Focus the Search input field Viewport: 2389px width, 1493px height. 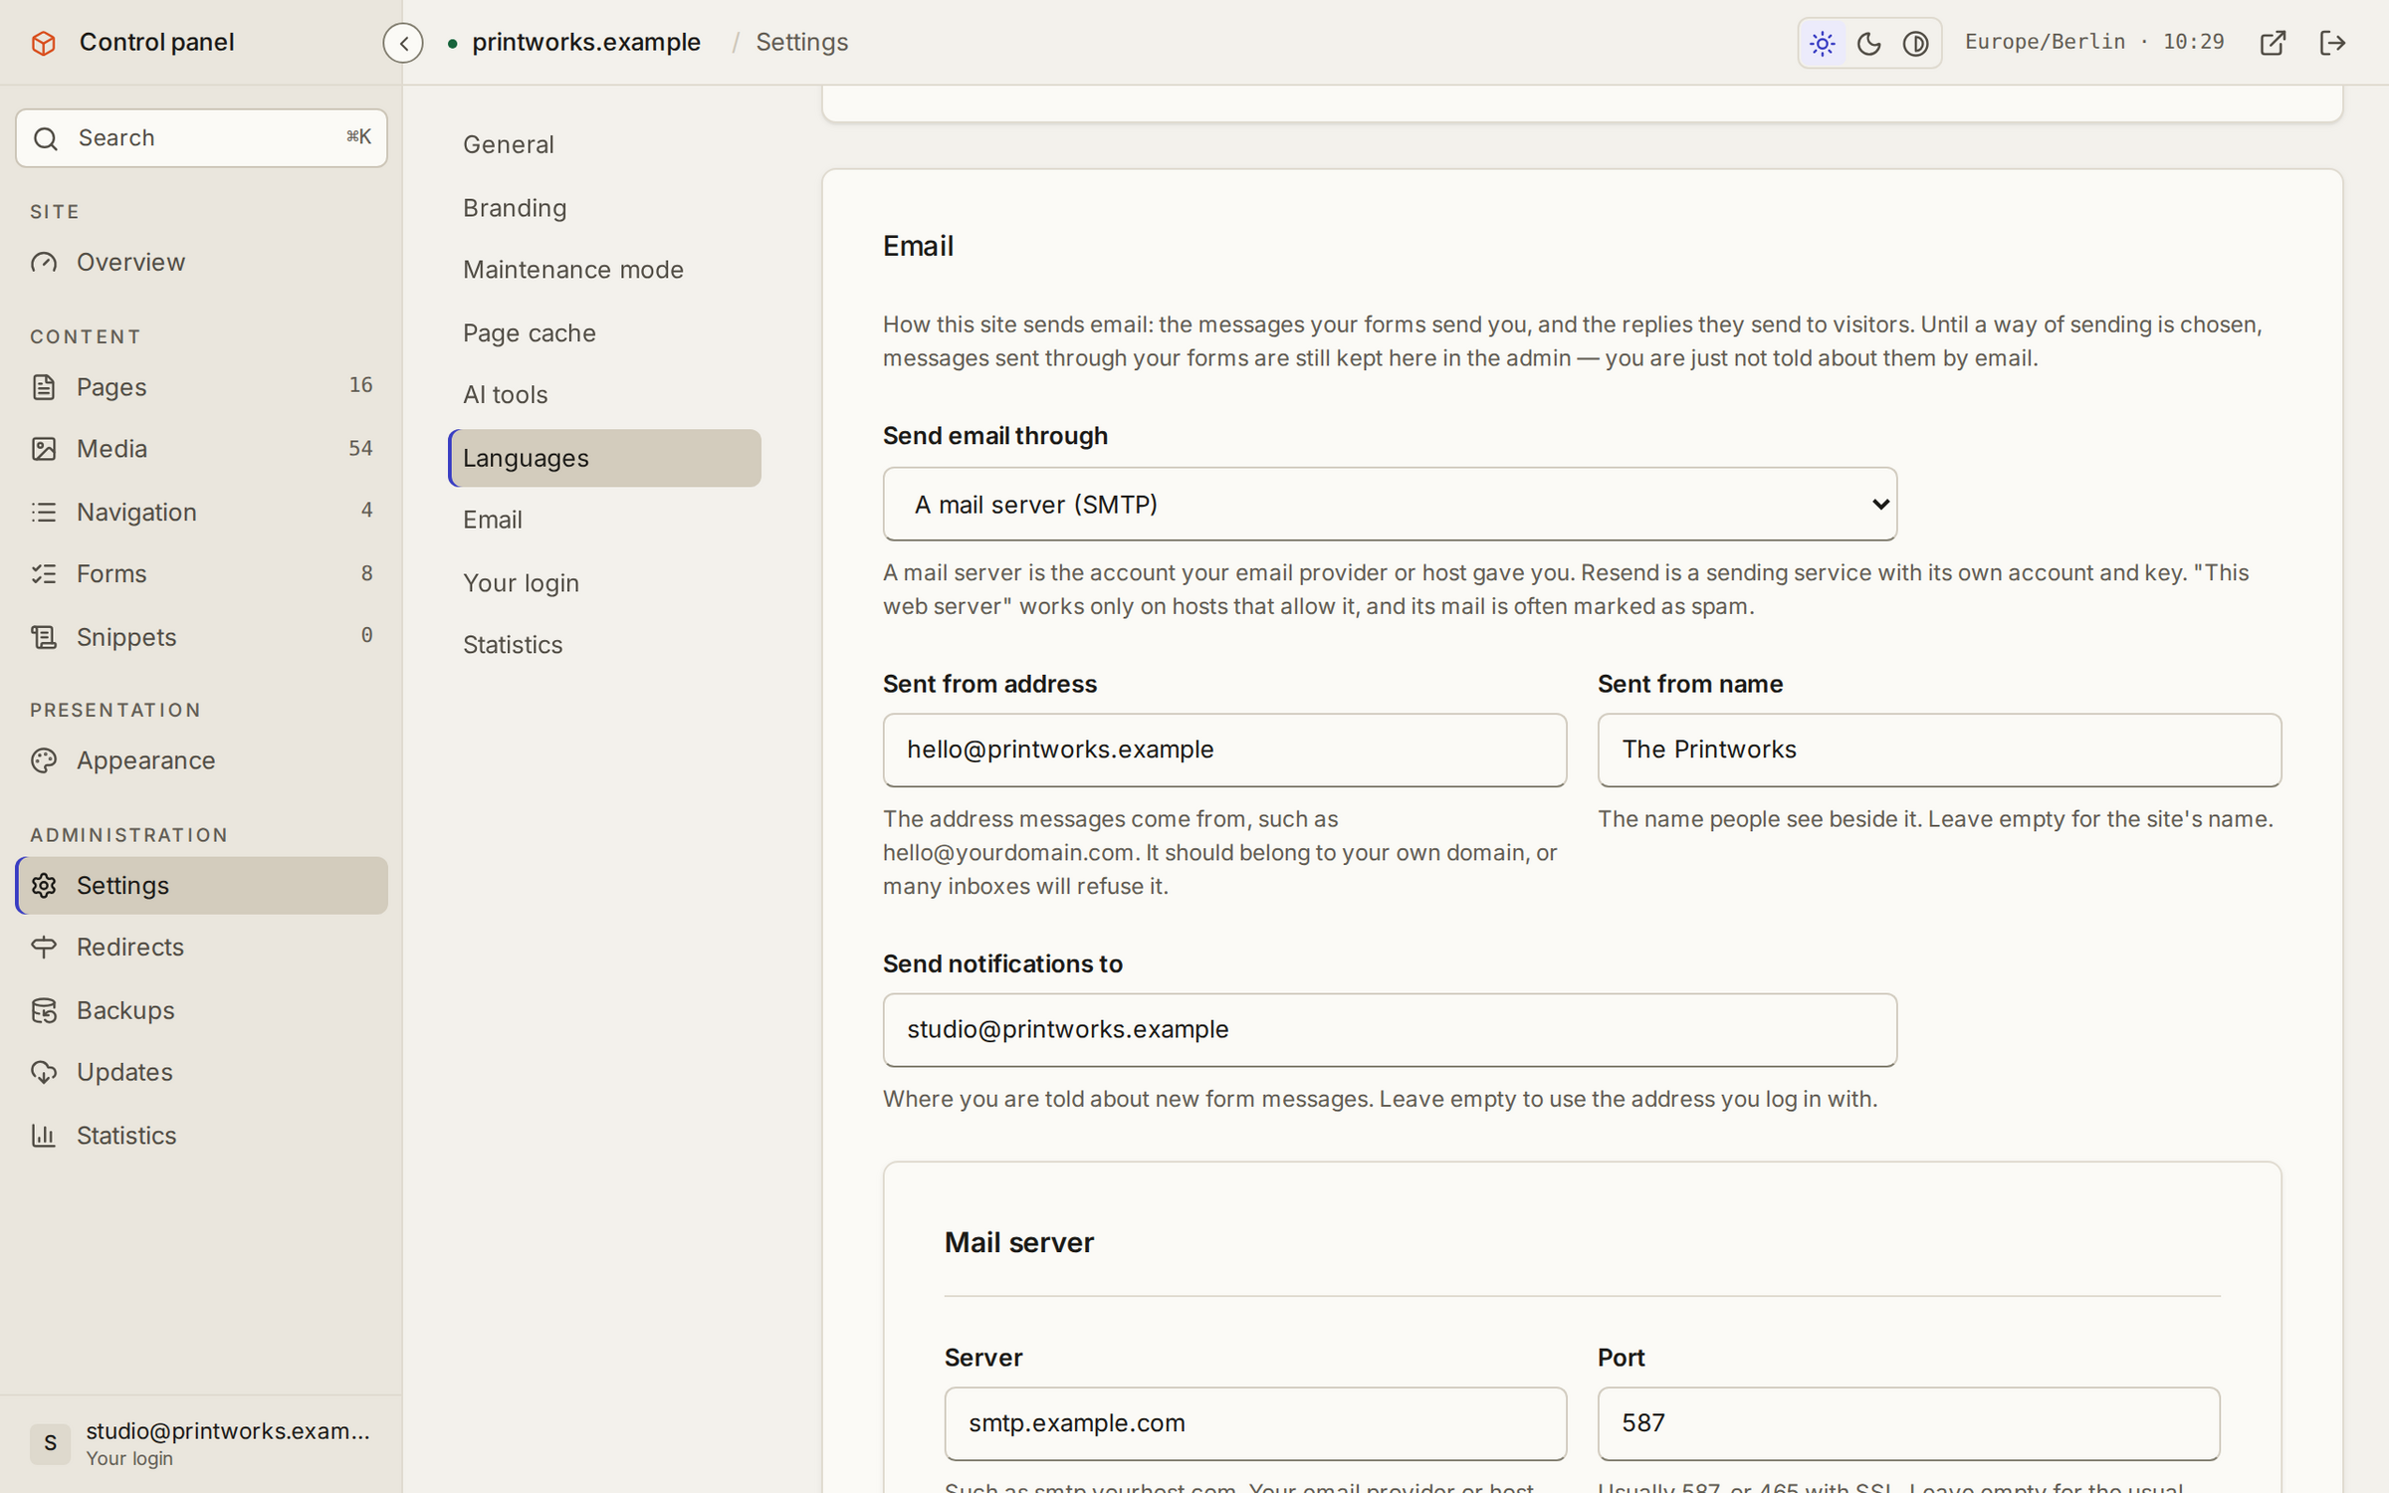point(201,138)
